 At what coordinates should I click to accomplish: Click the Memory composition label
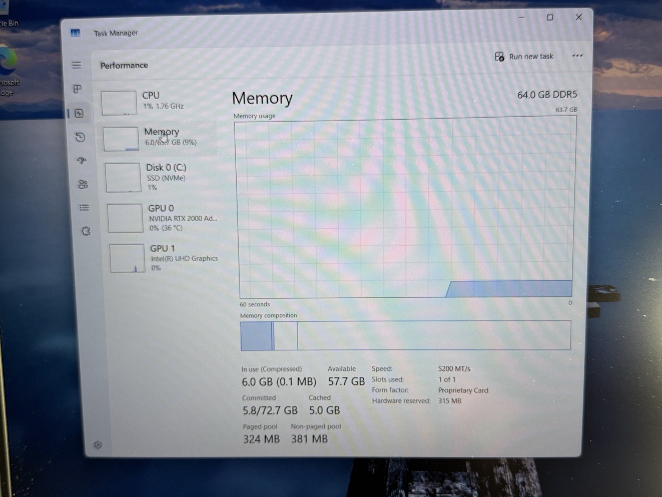pos(269,316)
